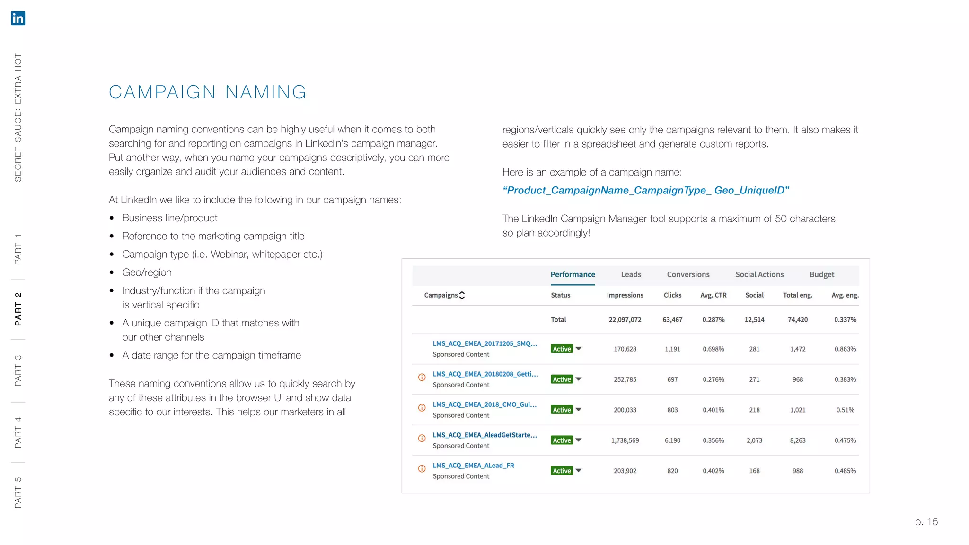Open campaign LMS_ACQ_EMEA_20171205_SMQ link
Image resolution: width=969 pixels, height=545 pixels.
click(484, 343)
